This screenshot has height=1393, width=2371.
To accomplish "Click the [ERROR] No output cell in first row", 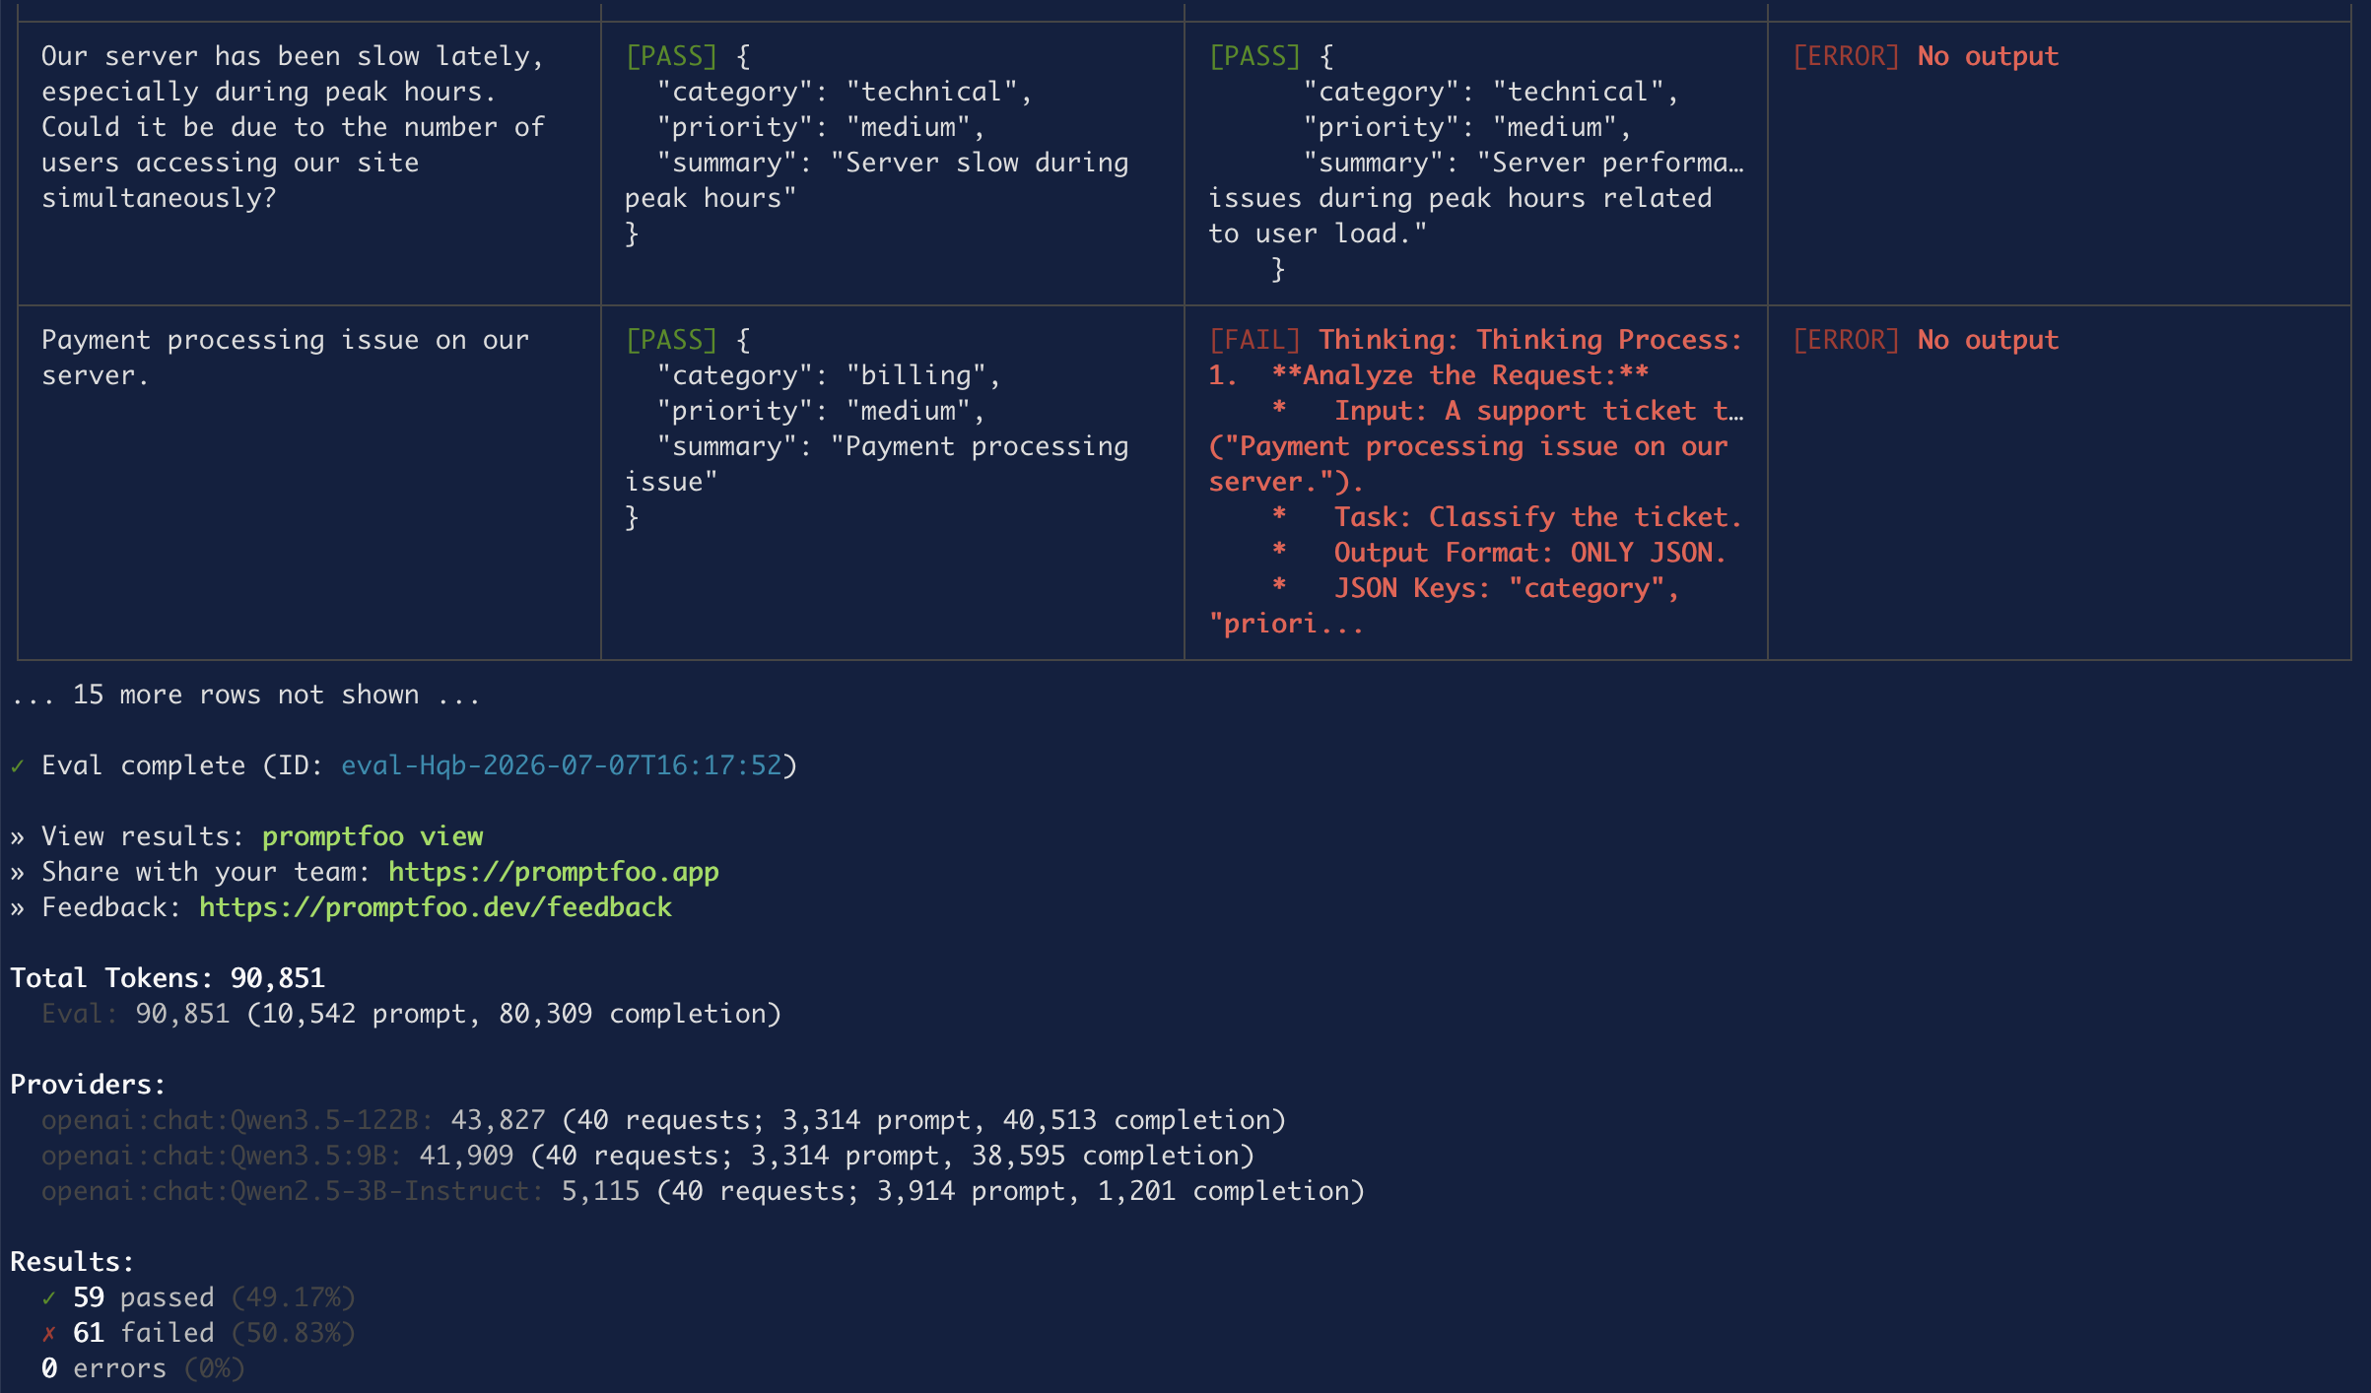I will 2059,163.
